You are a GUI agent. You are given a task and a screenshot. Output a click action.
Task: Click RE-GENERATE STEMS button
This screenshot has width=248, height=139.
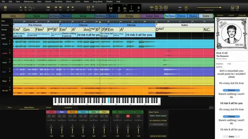pyautogui.click(x=158, y=120)
